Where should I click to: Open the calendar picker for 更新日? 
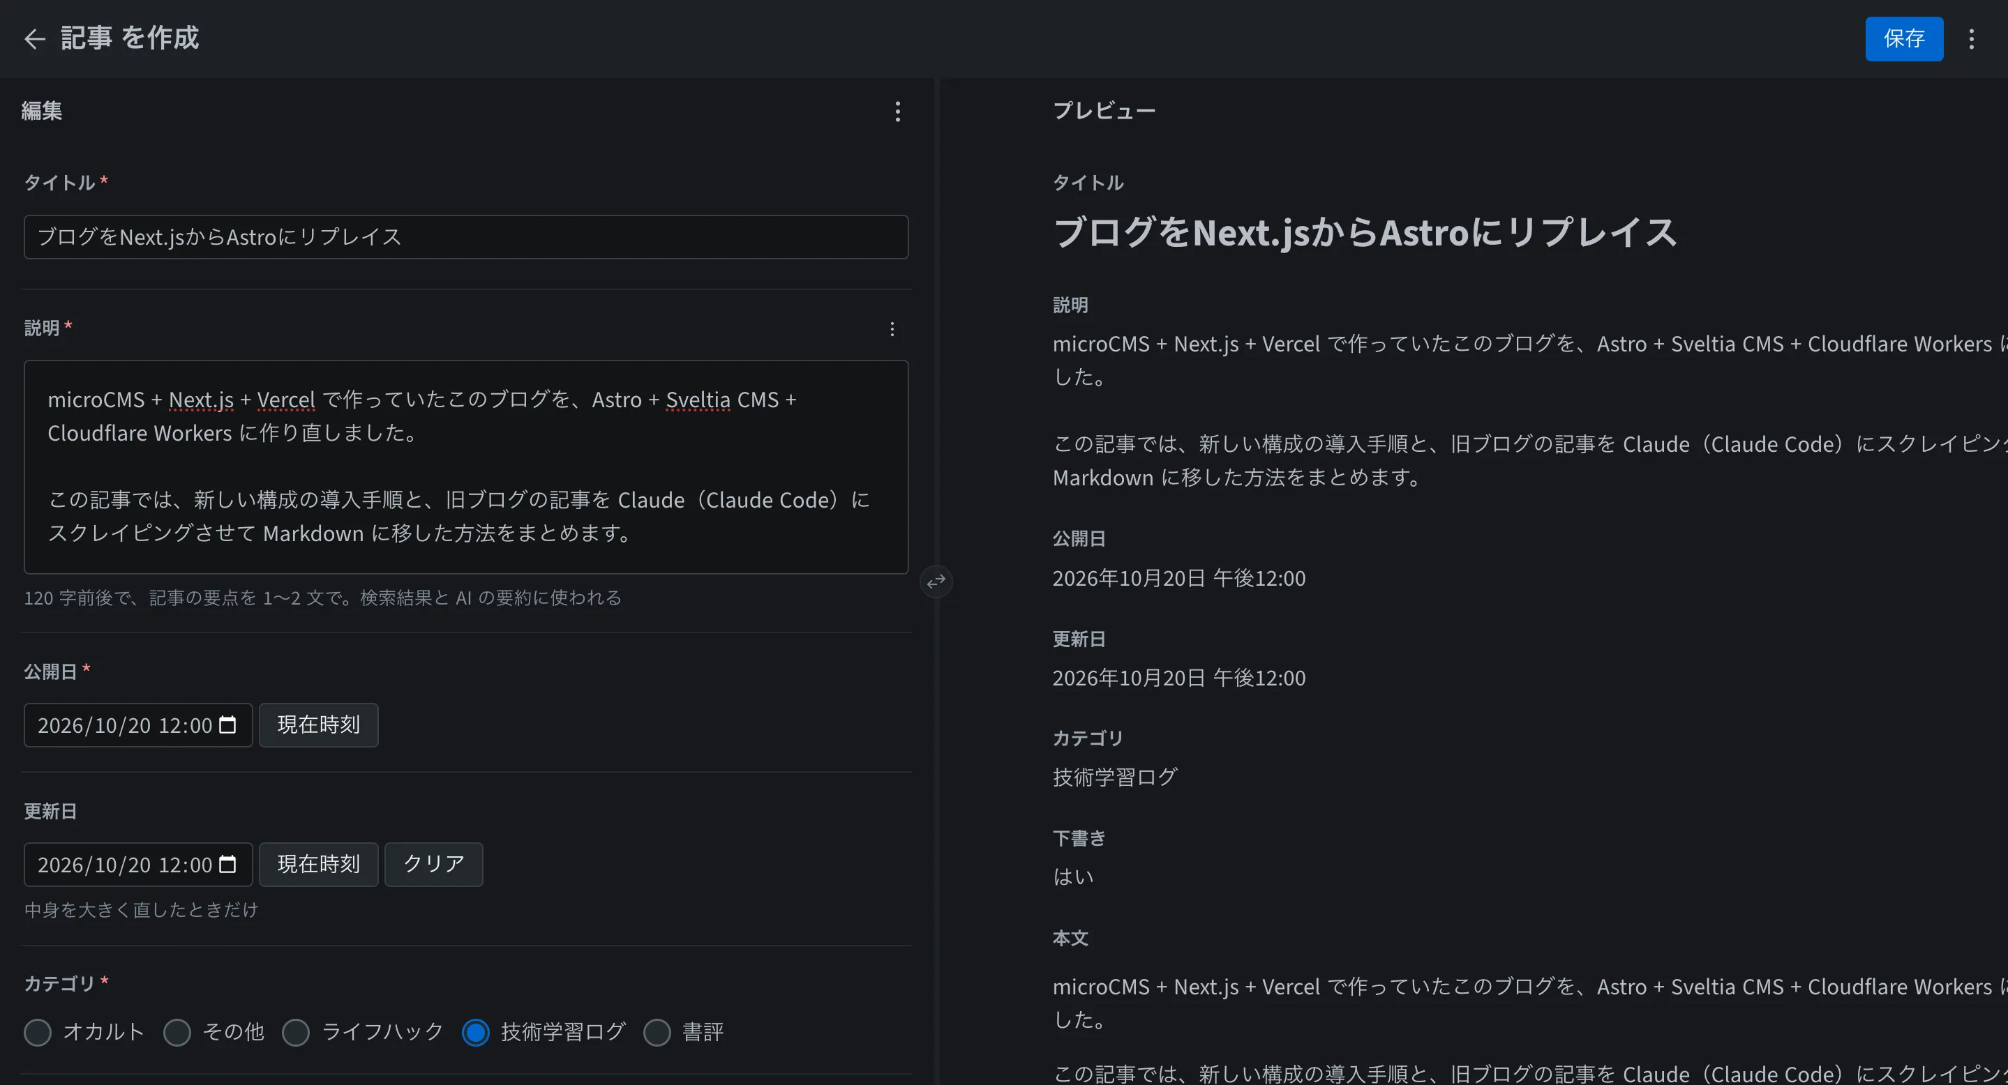[227, 865]
